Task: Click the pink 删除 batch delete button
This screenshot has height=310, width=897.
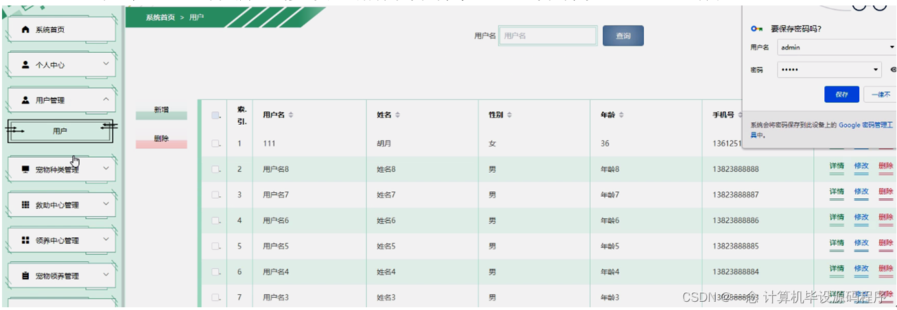Action: 161,141
